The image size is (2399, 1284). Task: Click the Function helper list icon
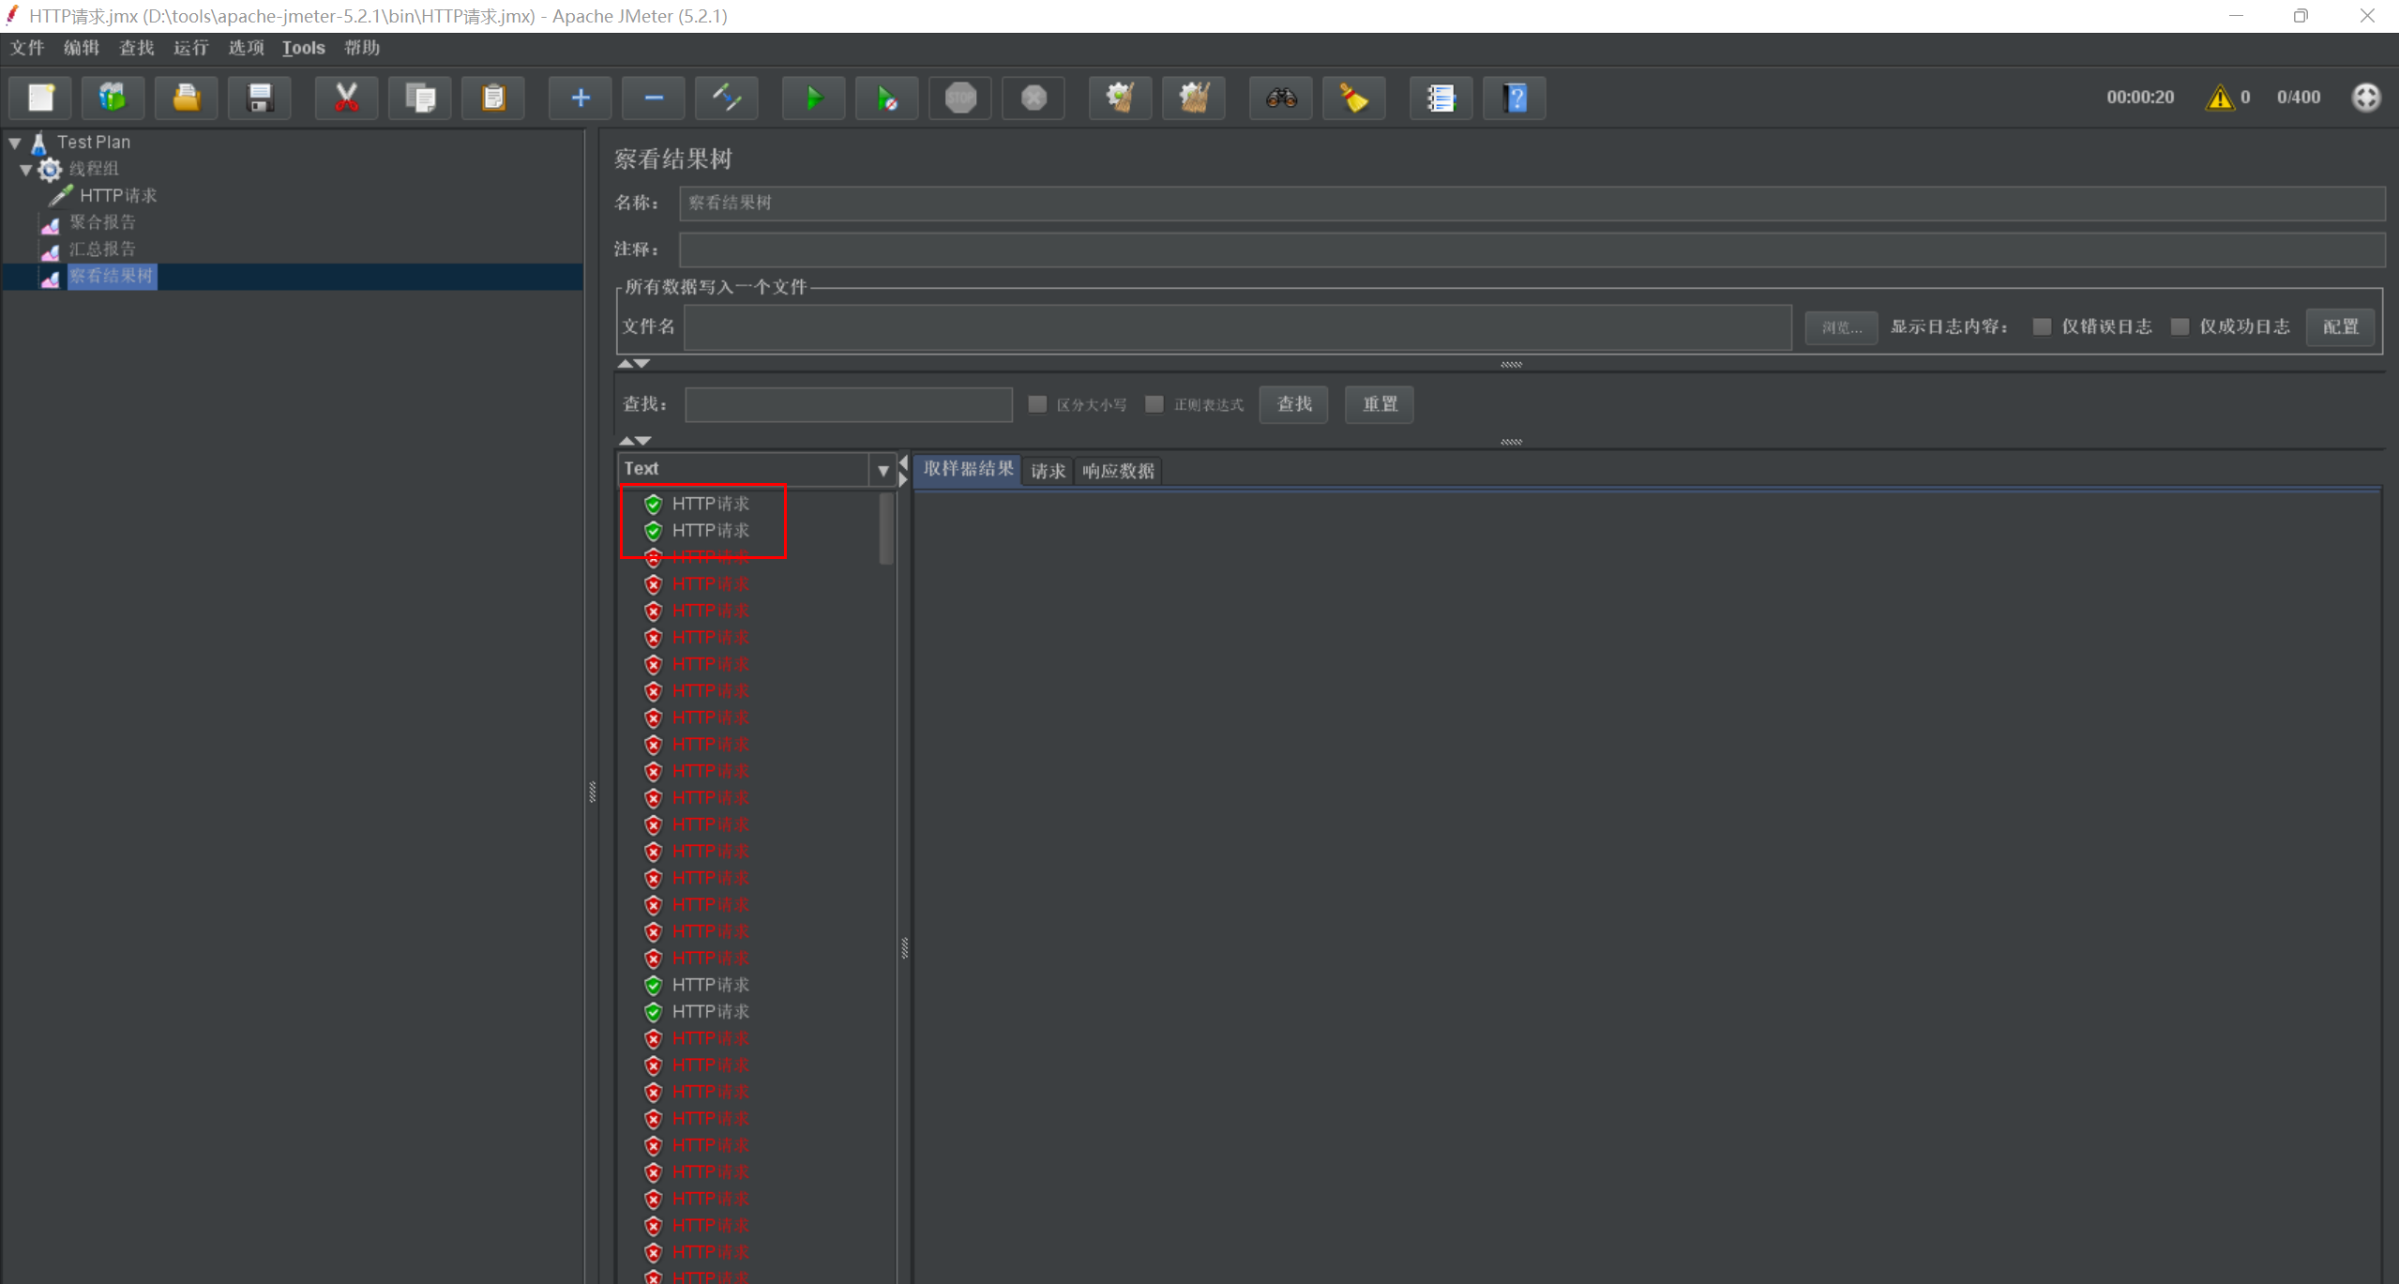(1441, 98)
